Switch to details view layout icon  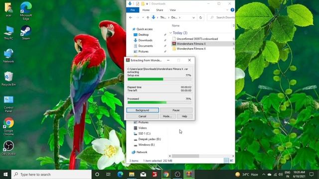pyautogui.click(x=226, y=161)
